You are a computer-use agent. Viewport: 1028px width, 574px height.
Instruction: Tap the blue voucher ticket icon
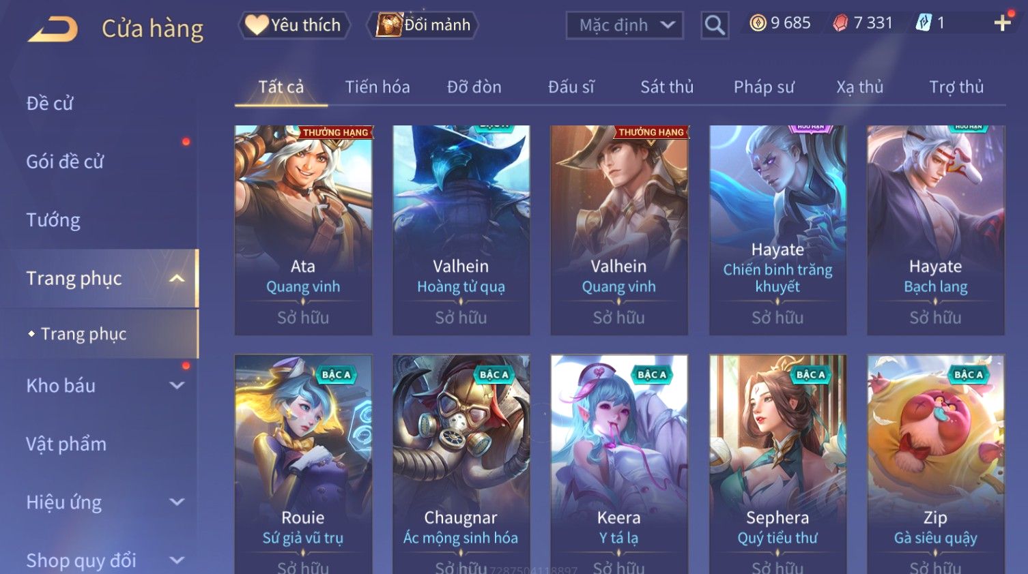924,23
